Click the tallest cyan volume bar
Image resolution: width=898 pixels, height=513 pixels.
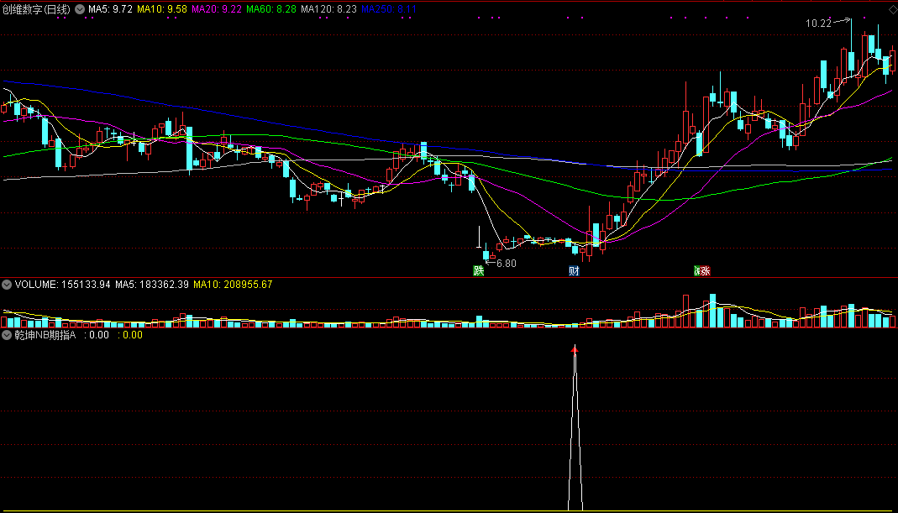(712, 311)
